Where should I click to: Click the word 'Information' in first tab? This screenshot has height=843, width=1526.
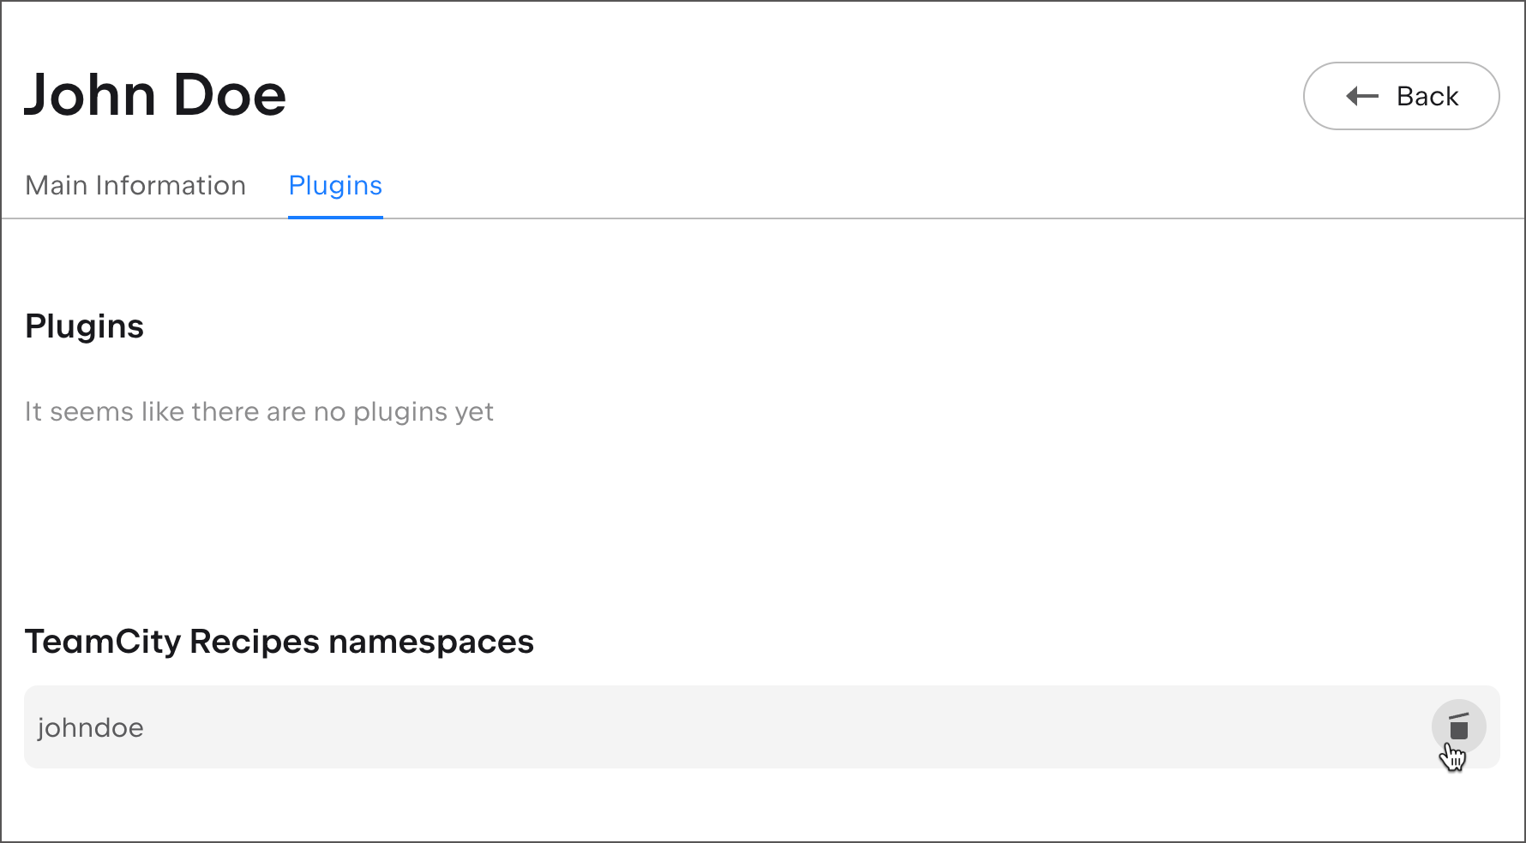click(x=171, y=186)
